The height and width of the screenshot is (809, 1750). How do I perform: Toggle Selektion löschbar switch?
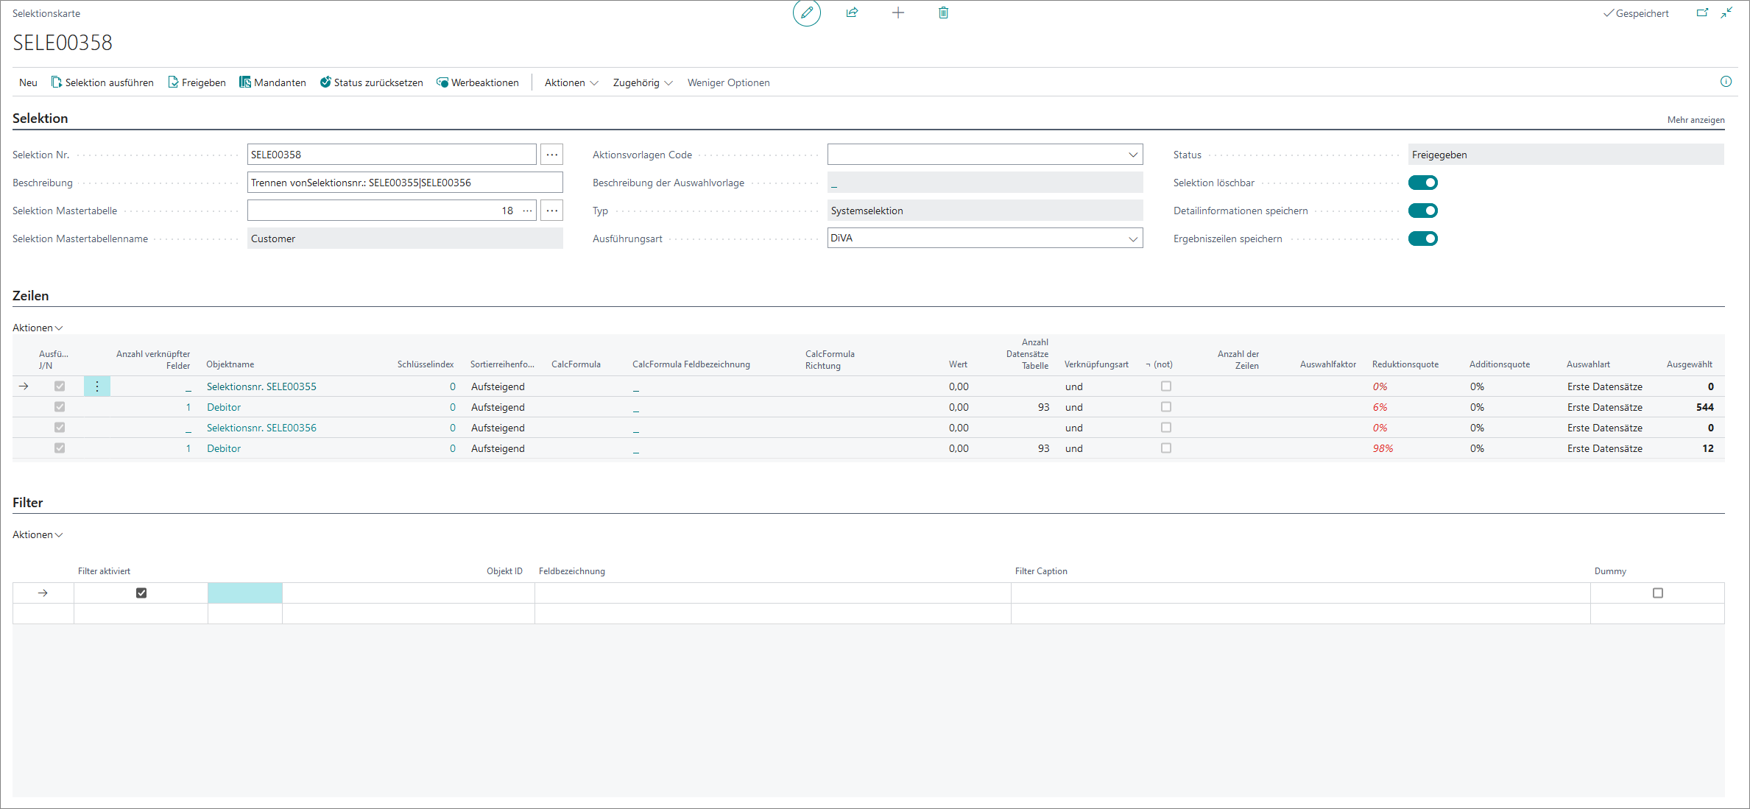coord(1422,183)
